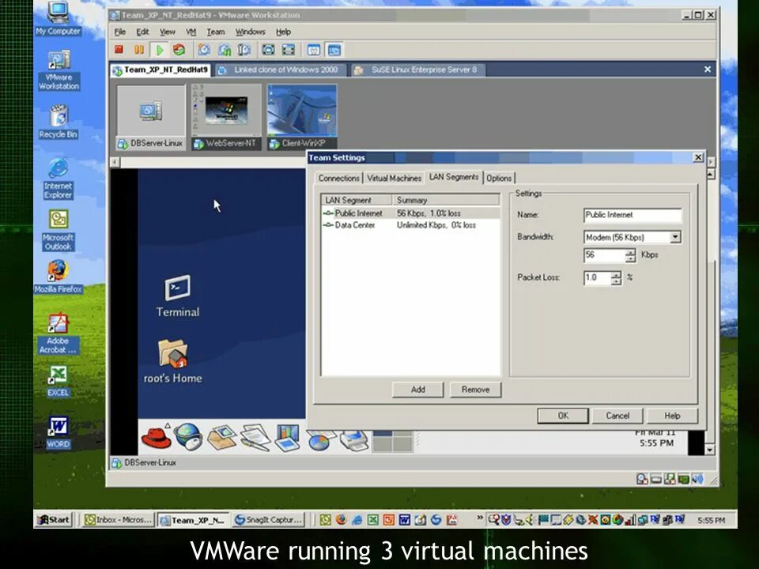
Task: Click the Quick Switch toolbar icon
Action: point(288,50)
